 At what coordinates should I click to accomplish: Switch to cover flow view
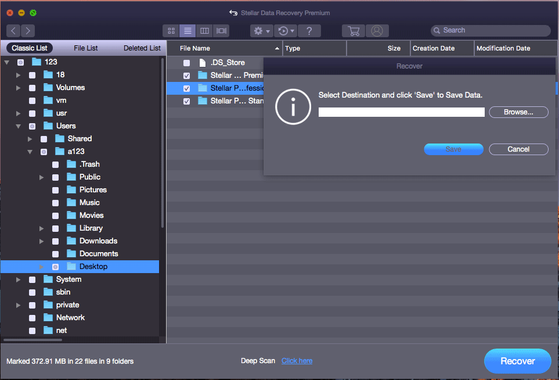click(x=221, y=31)
